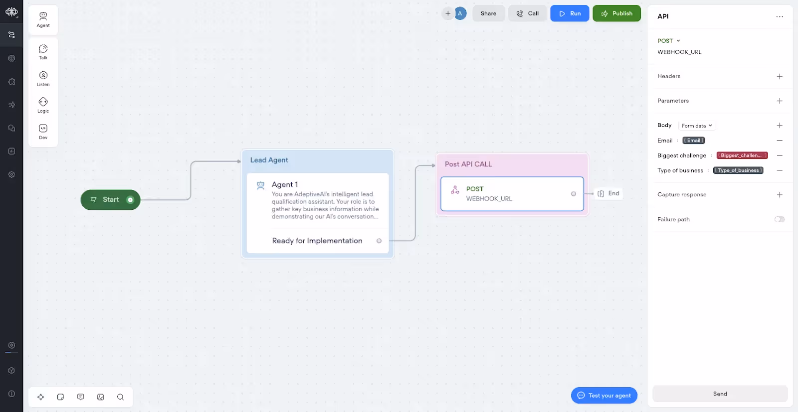This screenshot has height=412, width=798.
Task: Select the Listen block icon
Action: coord(43,78)
